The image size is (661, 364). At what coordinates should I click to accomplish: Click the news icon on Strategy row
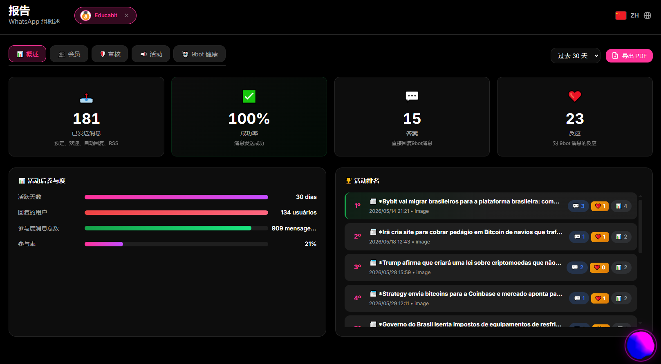(373, 294)
